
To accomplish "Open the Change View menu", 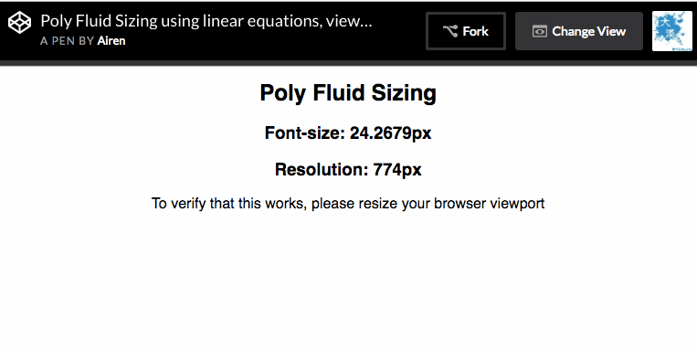I will tap(579, 31).
